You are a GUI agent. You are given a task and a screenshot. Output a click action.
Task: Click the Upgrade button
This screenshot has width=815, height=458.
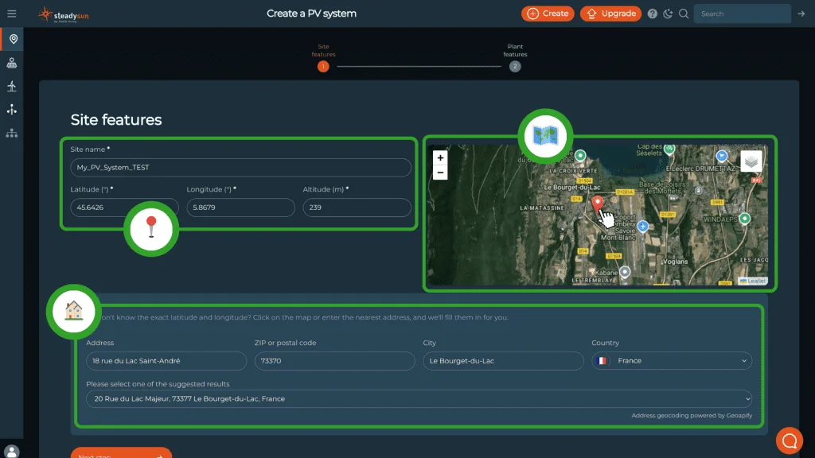coord(610,14)
